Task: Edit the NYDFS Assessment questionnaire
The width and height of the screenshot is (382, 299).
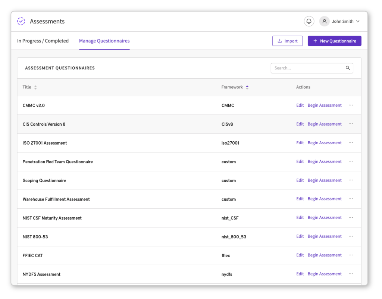Action: click(x=300, y=274)
